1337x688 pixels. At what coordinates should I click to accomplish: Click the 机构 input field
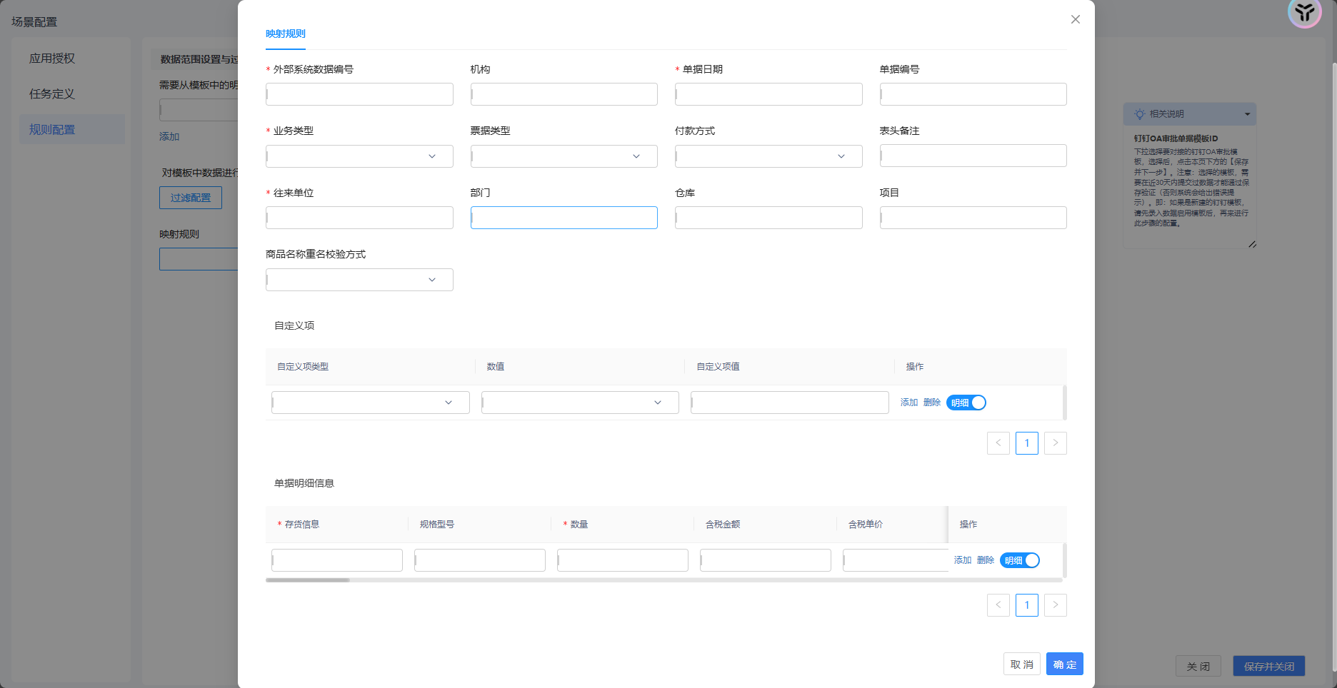564,94
